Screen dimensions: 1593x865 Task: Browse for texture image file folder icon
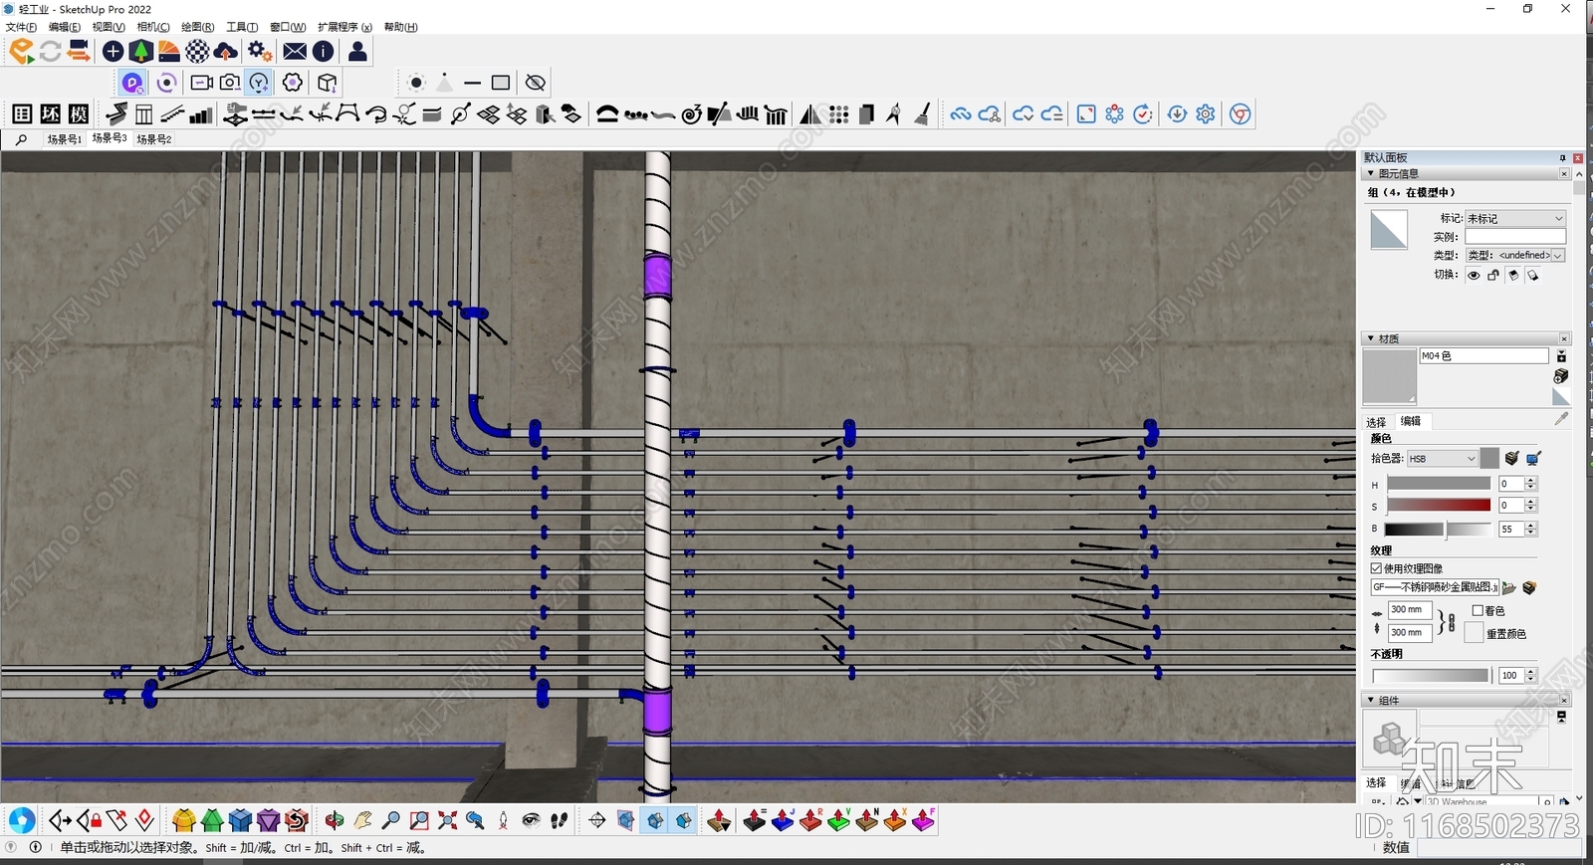pyautogui.click(x=1509, y=588)
